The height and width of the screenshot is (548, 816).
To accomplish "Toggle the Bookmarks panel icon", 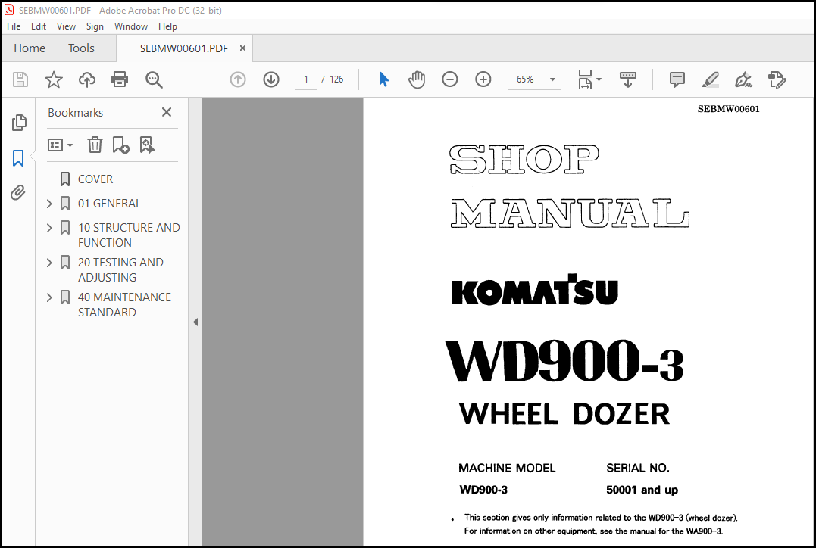I will 18,158.
